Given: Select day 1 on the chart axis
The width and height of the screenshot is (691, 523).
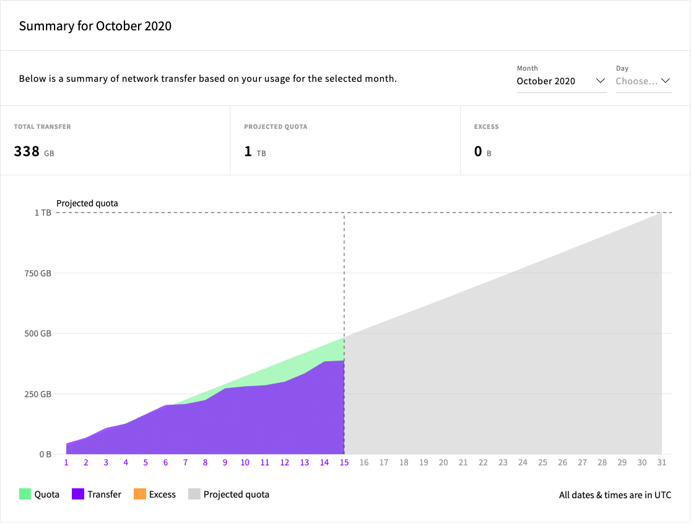Looking at the screenshot, I should tap(66, 462).
